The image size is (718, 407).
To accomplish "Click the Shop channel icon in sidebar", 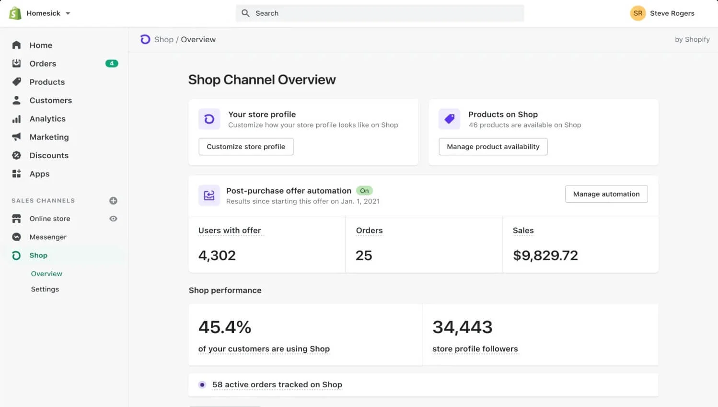I will (16, 256).
